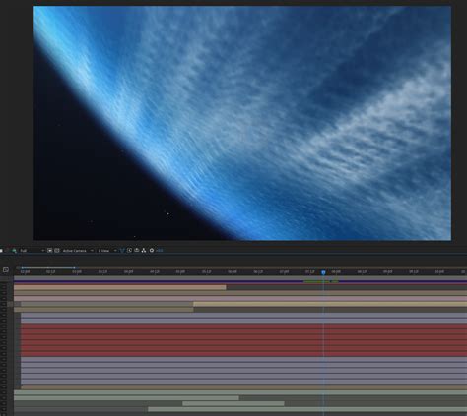Viewport: 467px width, 416px height.
Task: Open the Active Camera view dropdown
Action: point(78,251)
